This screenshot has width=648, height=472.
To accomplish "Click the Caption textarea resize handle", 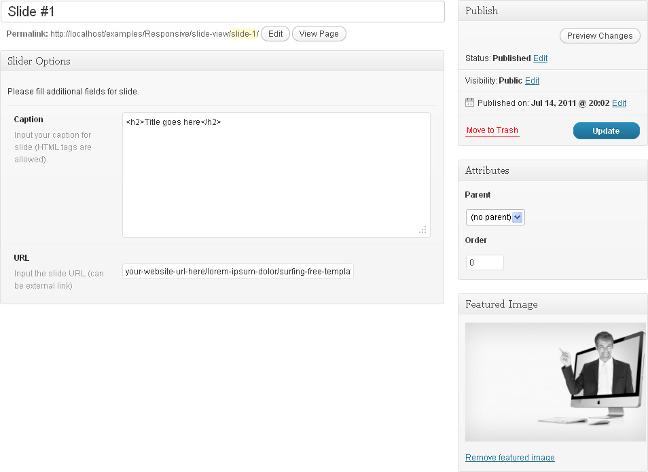I will point(422,230).
